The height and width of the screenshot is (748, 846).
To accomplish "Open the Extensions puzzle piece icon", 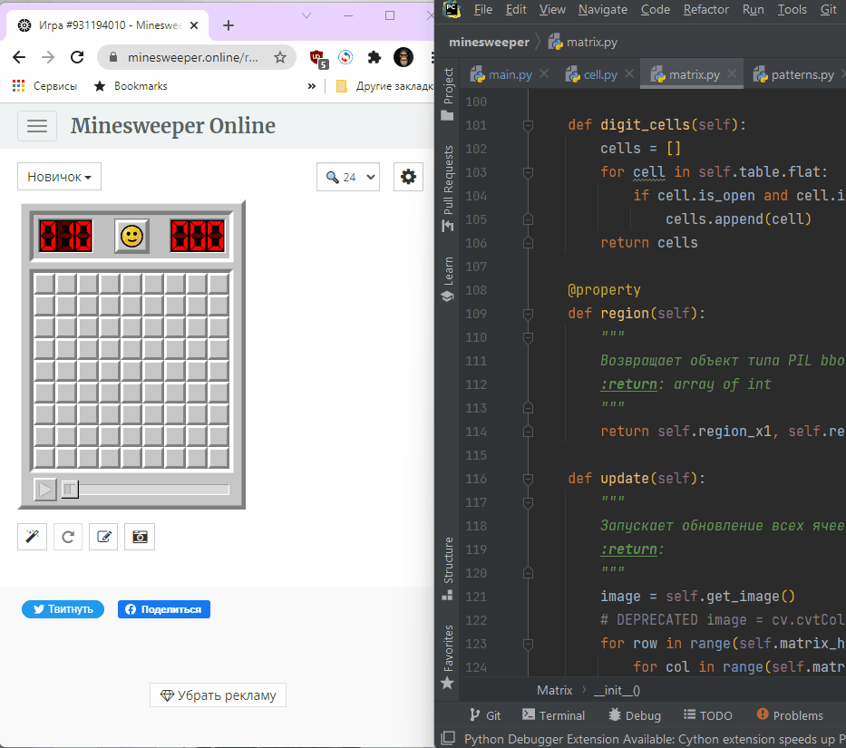I will (374, 57).
